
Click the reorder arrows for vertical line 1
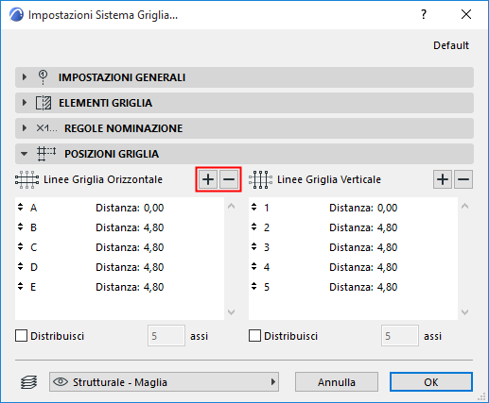click(254, 207)
